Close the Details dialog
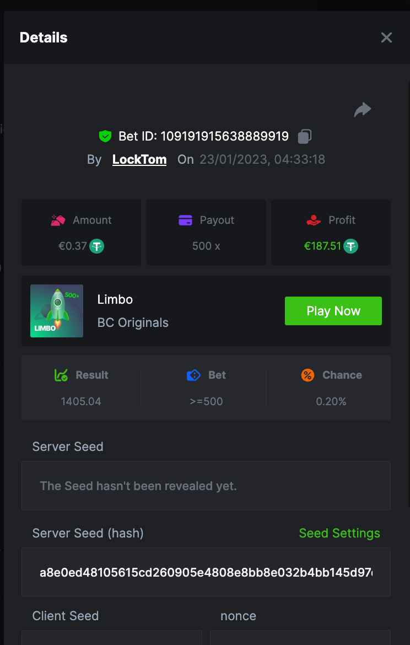Viewport: 410px width, 645px height. pyautogui.click(x=386, y=37)
